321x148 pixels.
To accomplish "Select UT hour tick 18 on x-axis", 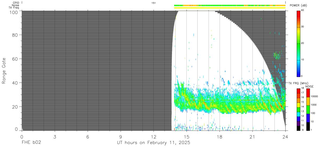I will coord(220,137).
